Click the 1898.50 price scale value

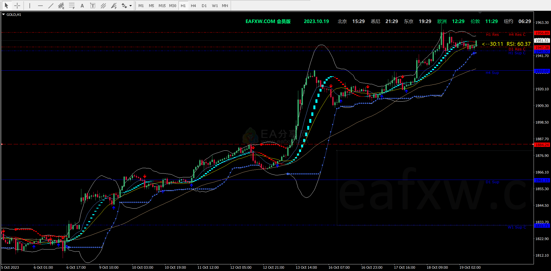[542, 122]
